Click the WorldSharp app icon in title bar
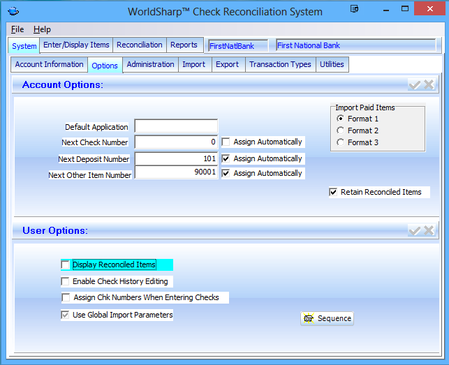Image resolution: width=449 pixels, height=365 pixels. pyautogui.click(x=13, y=11)
